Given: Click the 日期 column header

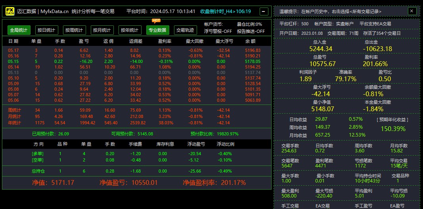Looking at the screenshot, I should coord(13,41).
